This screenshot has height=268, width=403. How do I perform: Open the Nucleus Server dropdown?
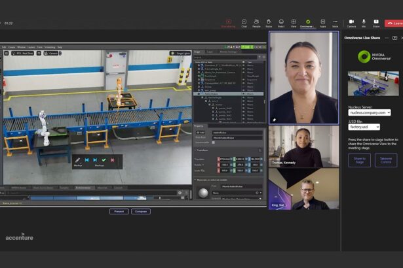369,112
